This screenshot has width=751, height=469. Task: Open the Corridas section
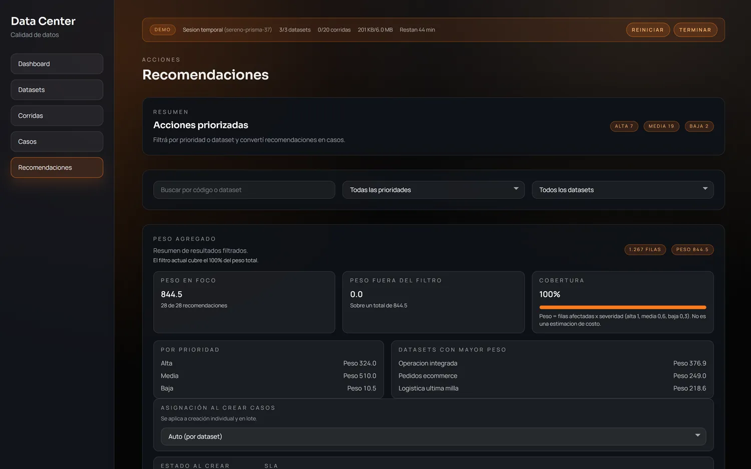click(x=57, y=116)
